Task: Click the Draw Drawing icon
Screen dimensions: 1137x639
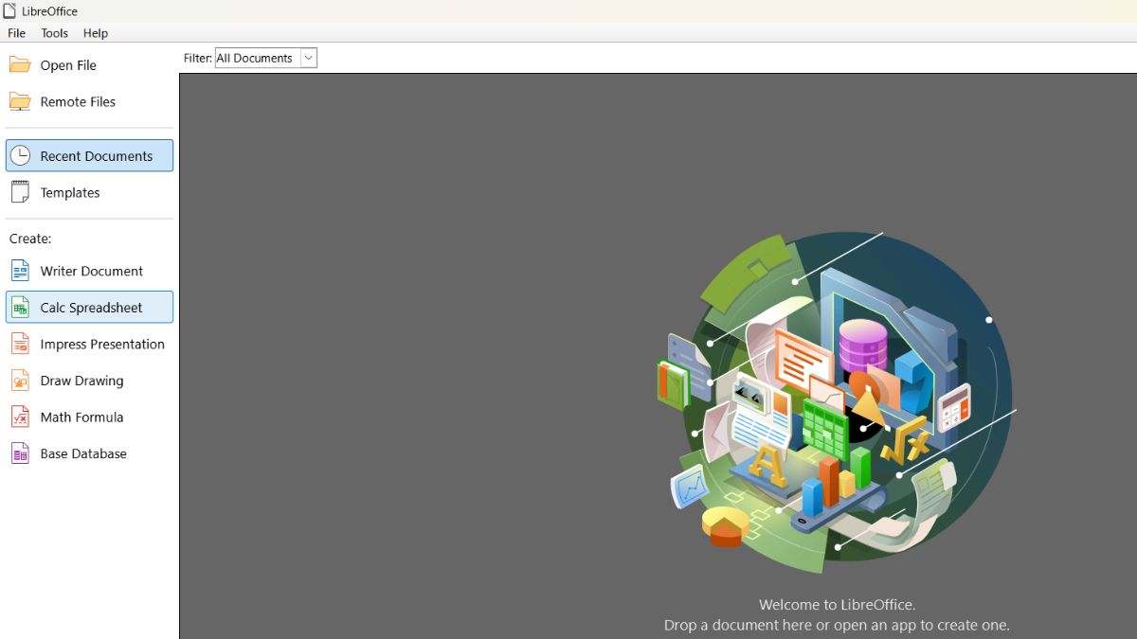Action: point(20,381)
